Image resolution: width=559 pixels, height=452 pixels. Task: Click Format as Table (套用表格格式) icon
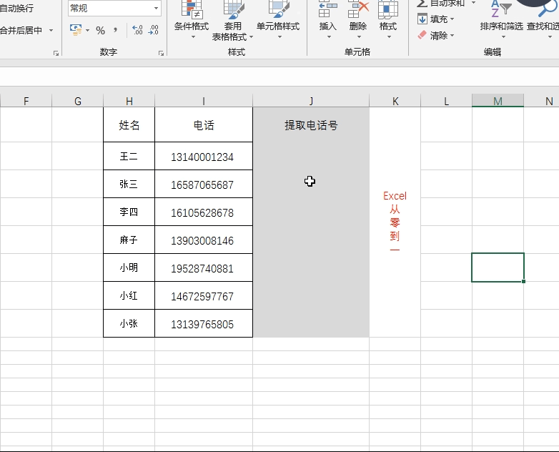(233, 9)
